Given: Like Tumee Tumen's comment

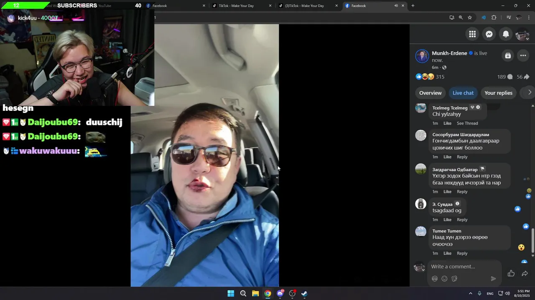Looking at the screenshot, I should tap(447, 253).
